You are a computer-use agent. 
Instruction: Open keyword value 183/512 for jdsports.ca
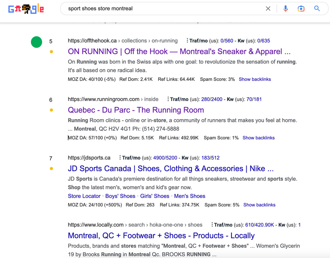coord(210,158)
